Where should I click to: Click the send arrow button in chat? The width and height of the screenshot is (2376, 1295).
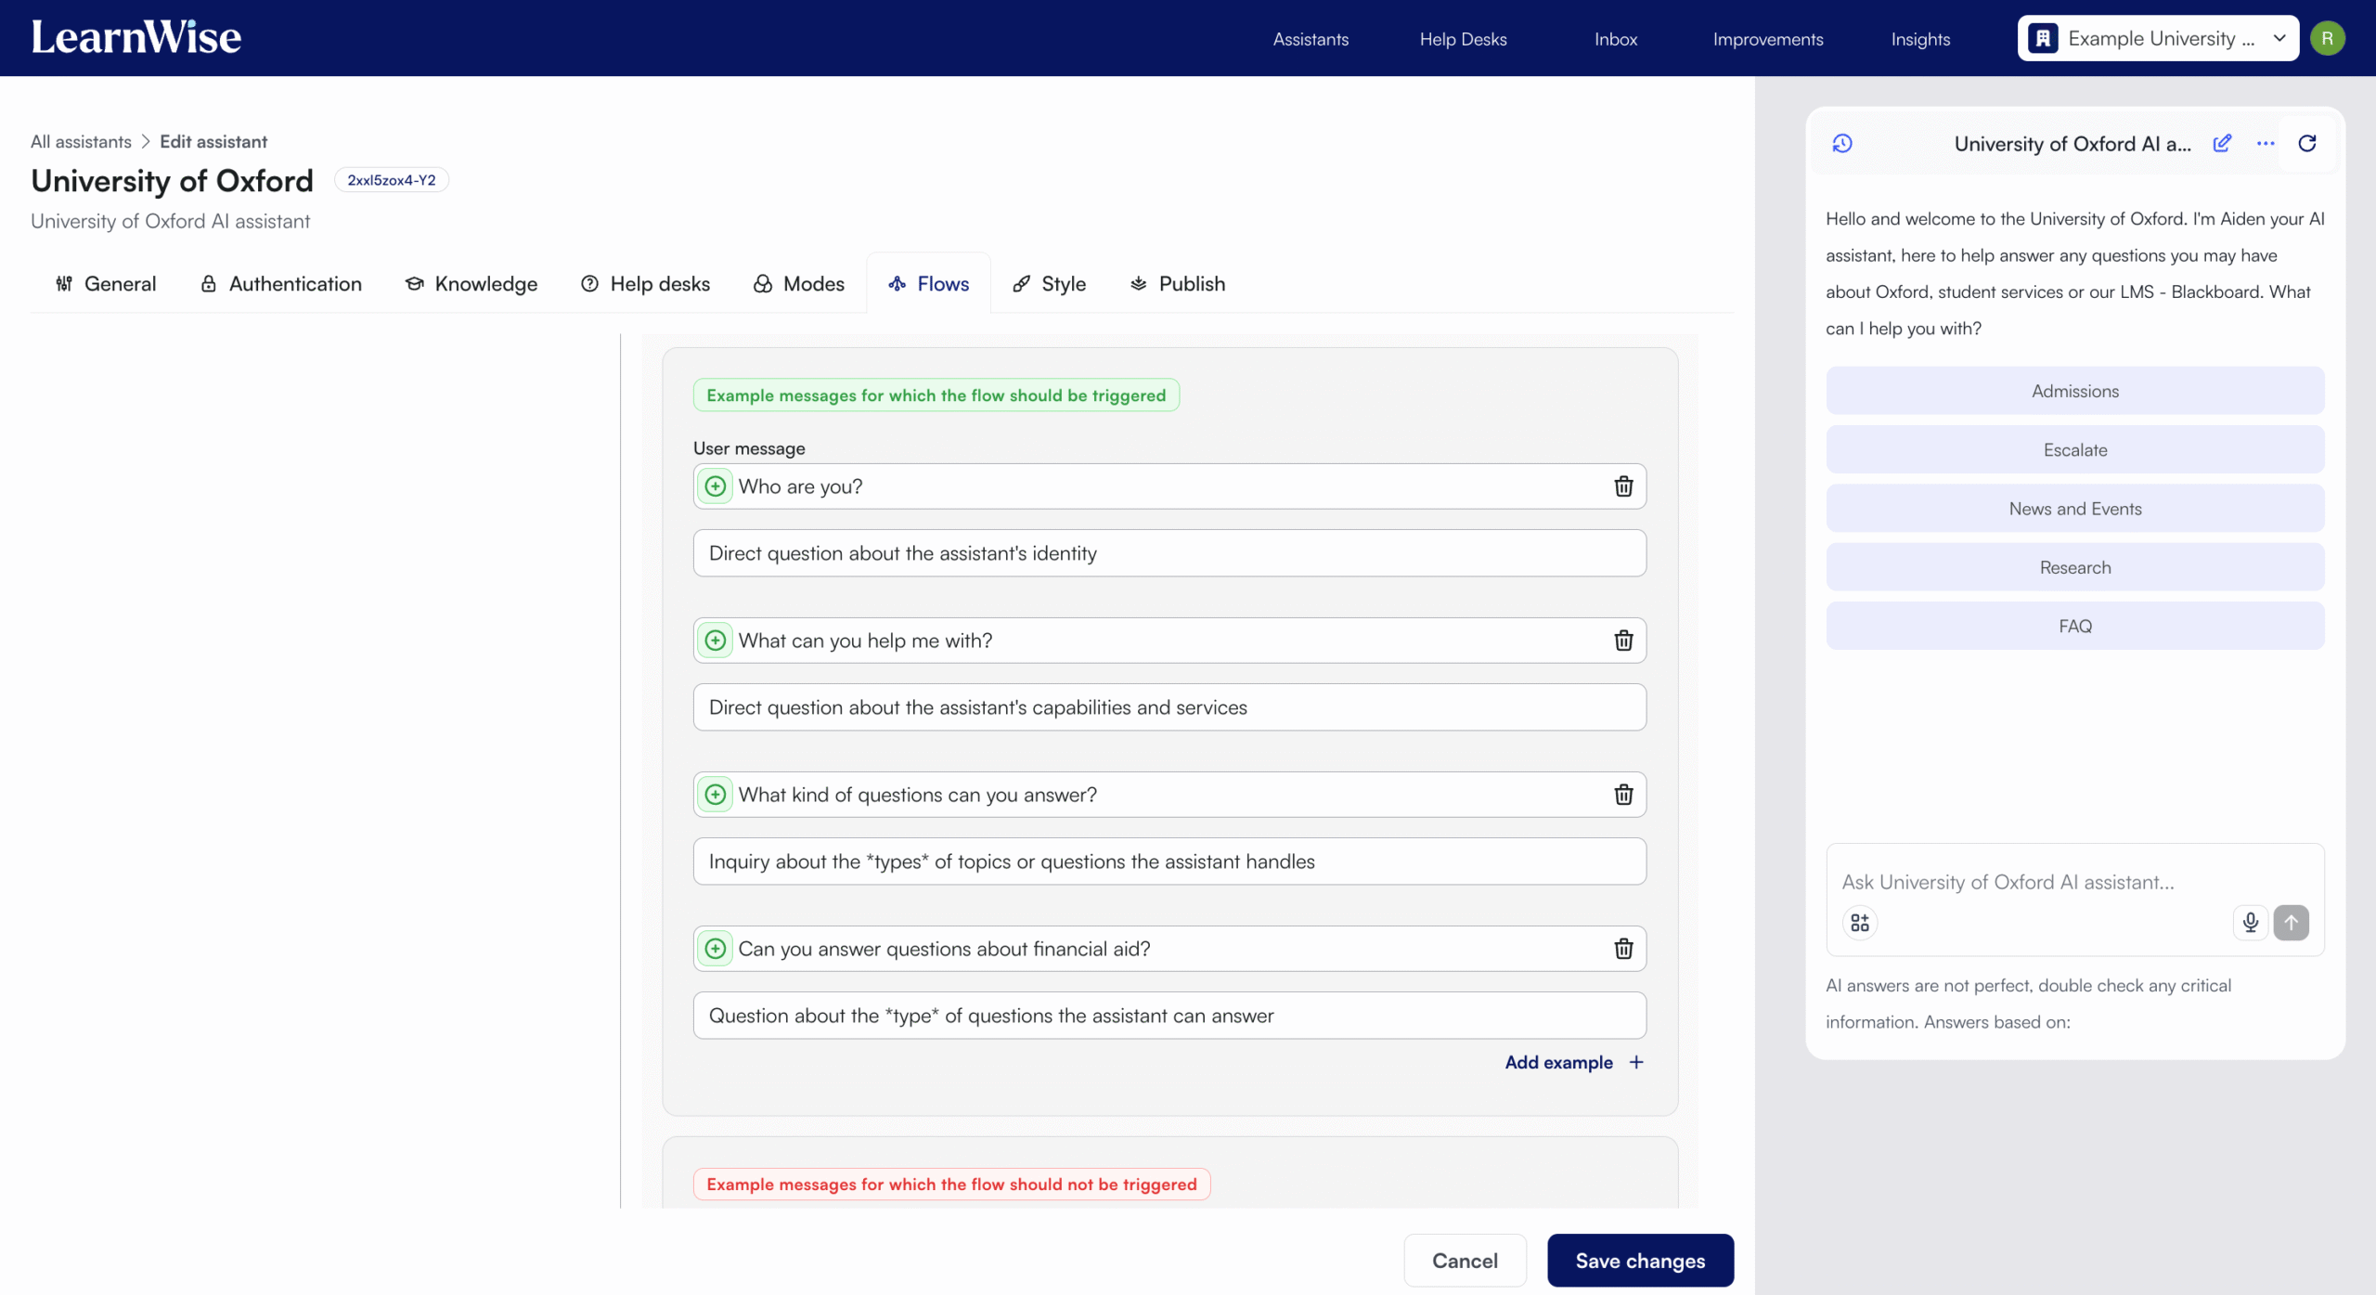[x=2291, y=922]
